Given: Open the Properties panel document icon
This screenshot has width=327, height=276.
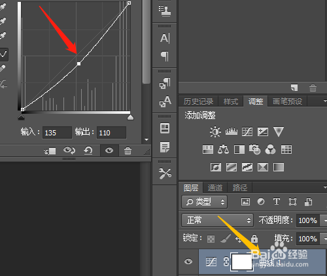Looking at the screenshot, I should tap(165, 128).
